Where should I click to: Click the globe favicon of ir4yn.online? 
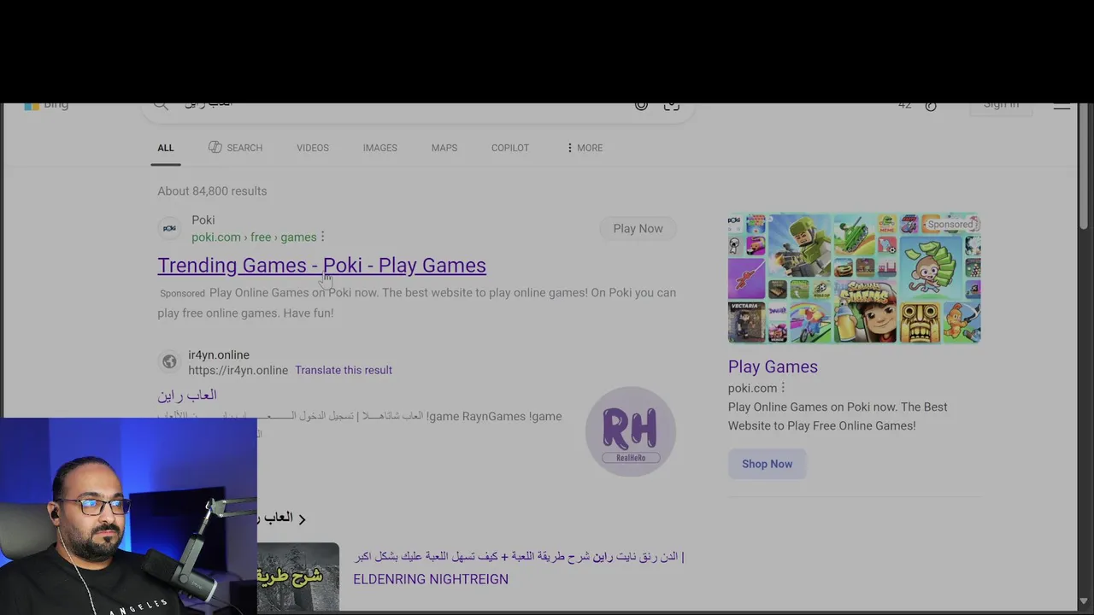[x=169, y=362]
